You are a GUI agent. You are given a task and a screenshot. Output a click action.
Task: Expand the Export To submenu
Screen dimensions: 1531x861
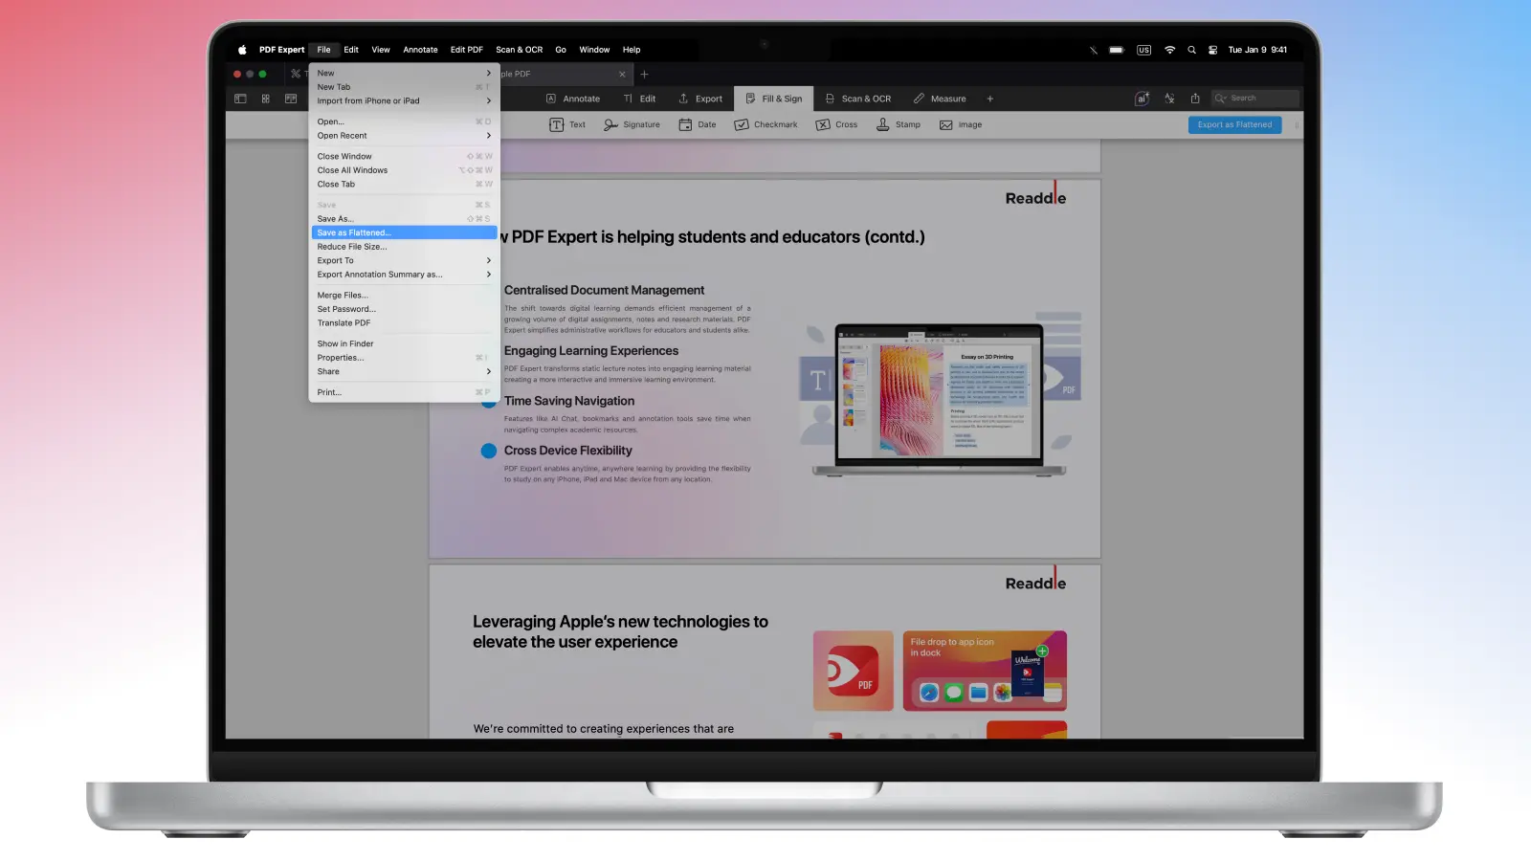pyautogui.click(x=402, y=260)
